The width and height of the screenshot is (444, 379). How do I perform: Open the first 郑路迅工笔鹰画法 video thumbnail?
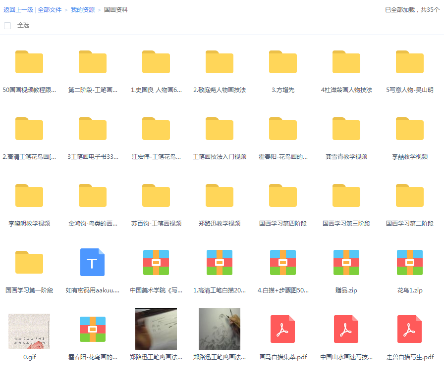(x=156, y=329)
